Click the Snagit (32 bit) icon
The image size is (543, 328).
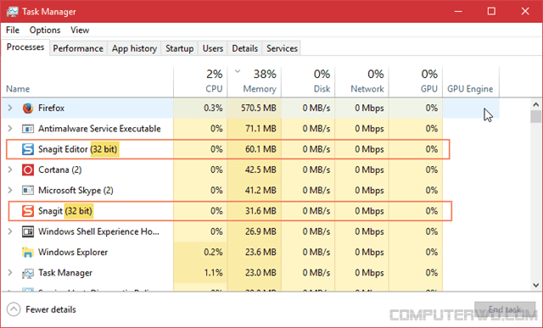pos(28,211)
